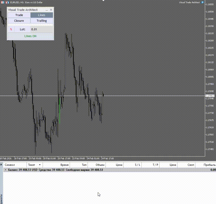Close the terminal panel with the X
The image size is (216, 204).
coord(1,164)
